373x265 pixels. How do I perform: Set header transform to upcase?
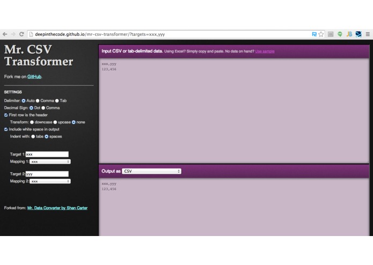click(55, 122)
